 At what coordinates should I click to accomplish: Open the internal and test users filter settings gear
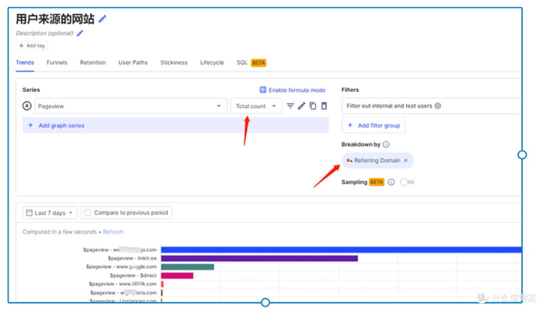point(438,106)
